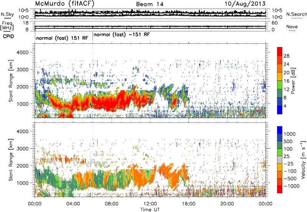Pick the gray segment of the Velocity colorbar
The height and width of the screenshot is (212, 307).
coord(280,160)
